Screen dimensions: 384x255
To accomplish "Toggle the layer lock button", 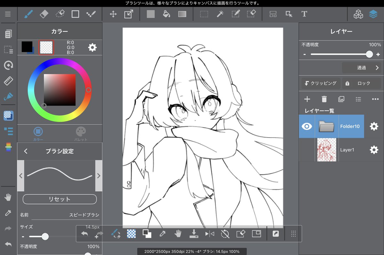I will [x=362, y=83].
